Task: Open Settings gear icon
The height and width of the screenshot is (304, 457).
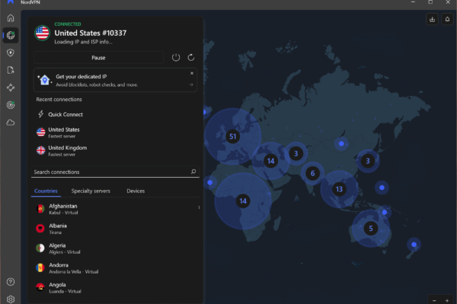Action: pos(11,298)
